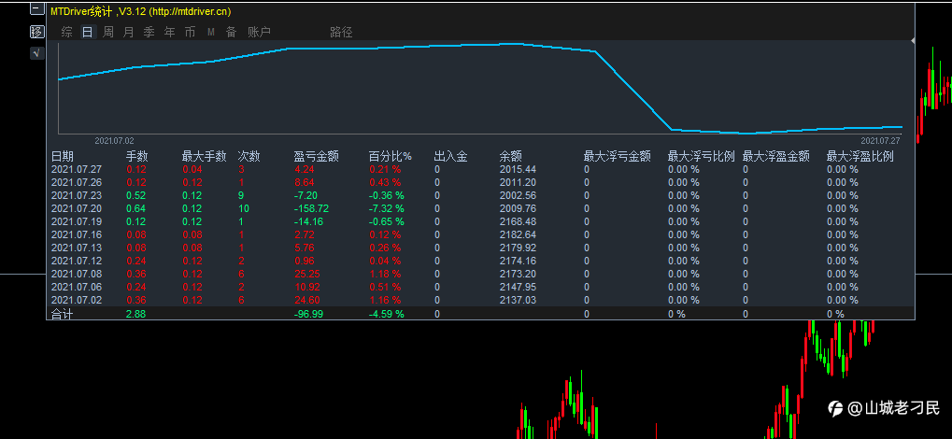952x439 pixels.
Task: Click the blue equity curve's steep drop
Action: pos(632,90)
